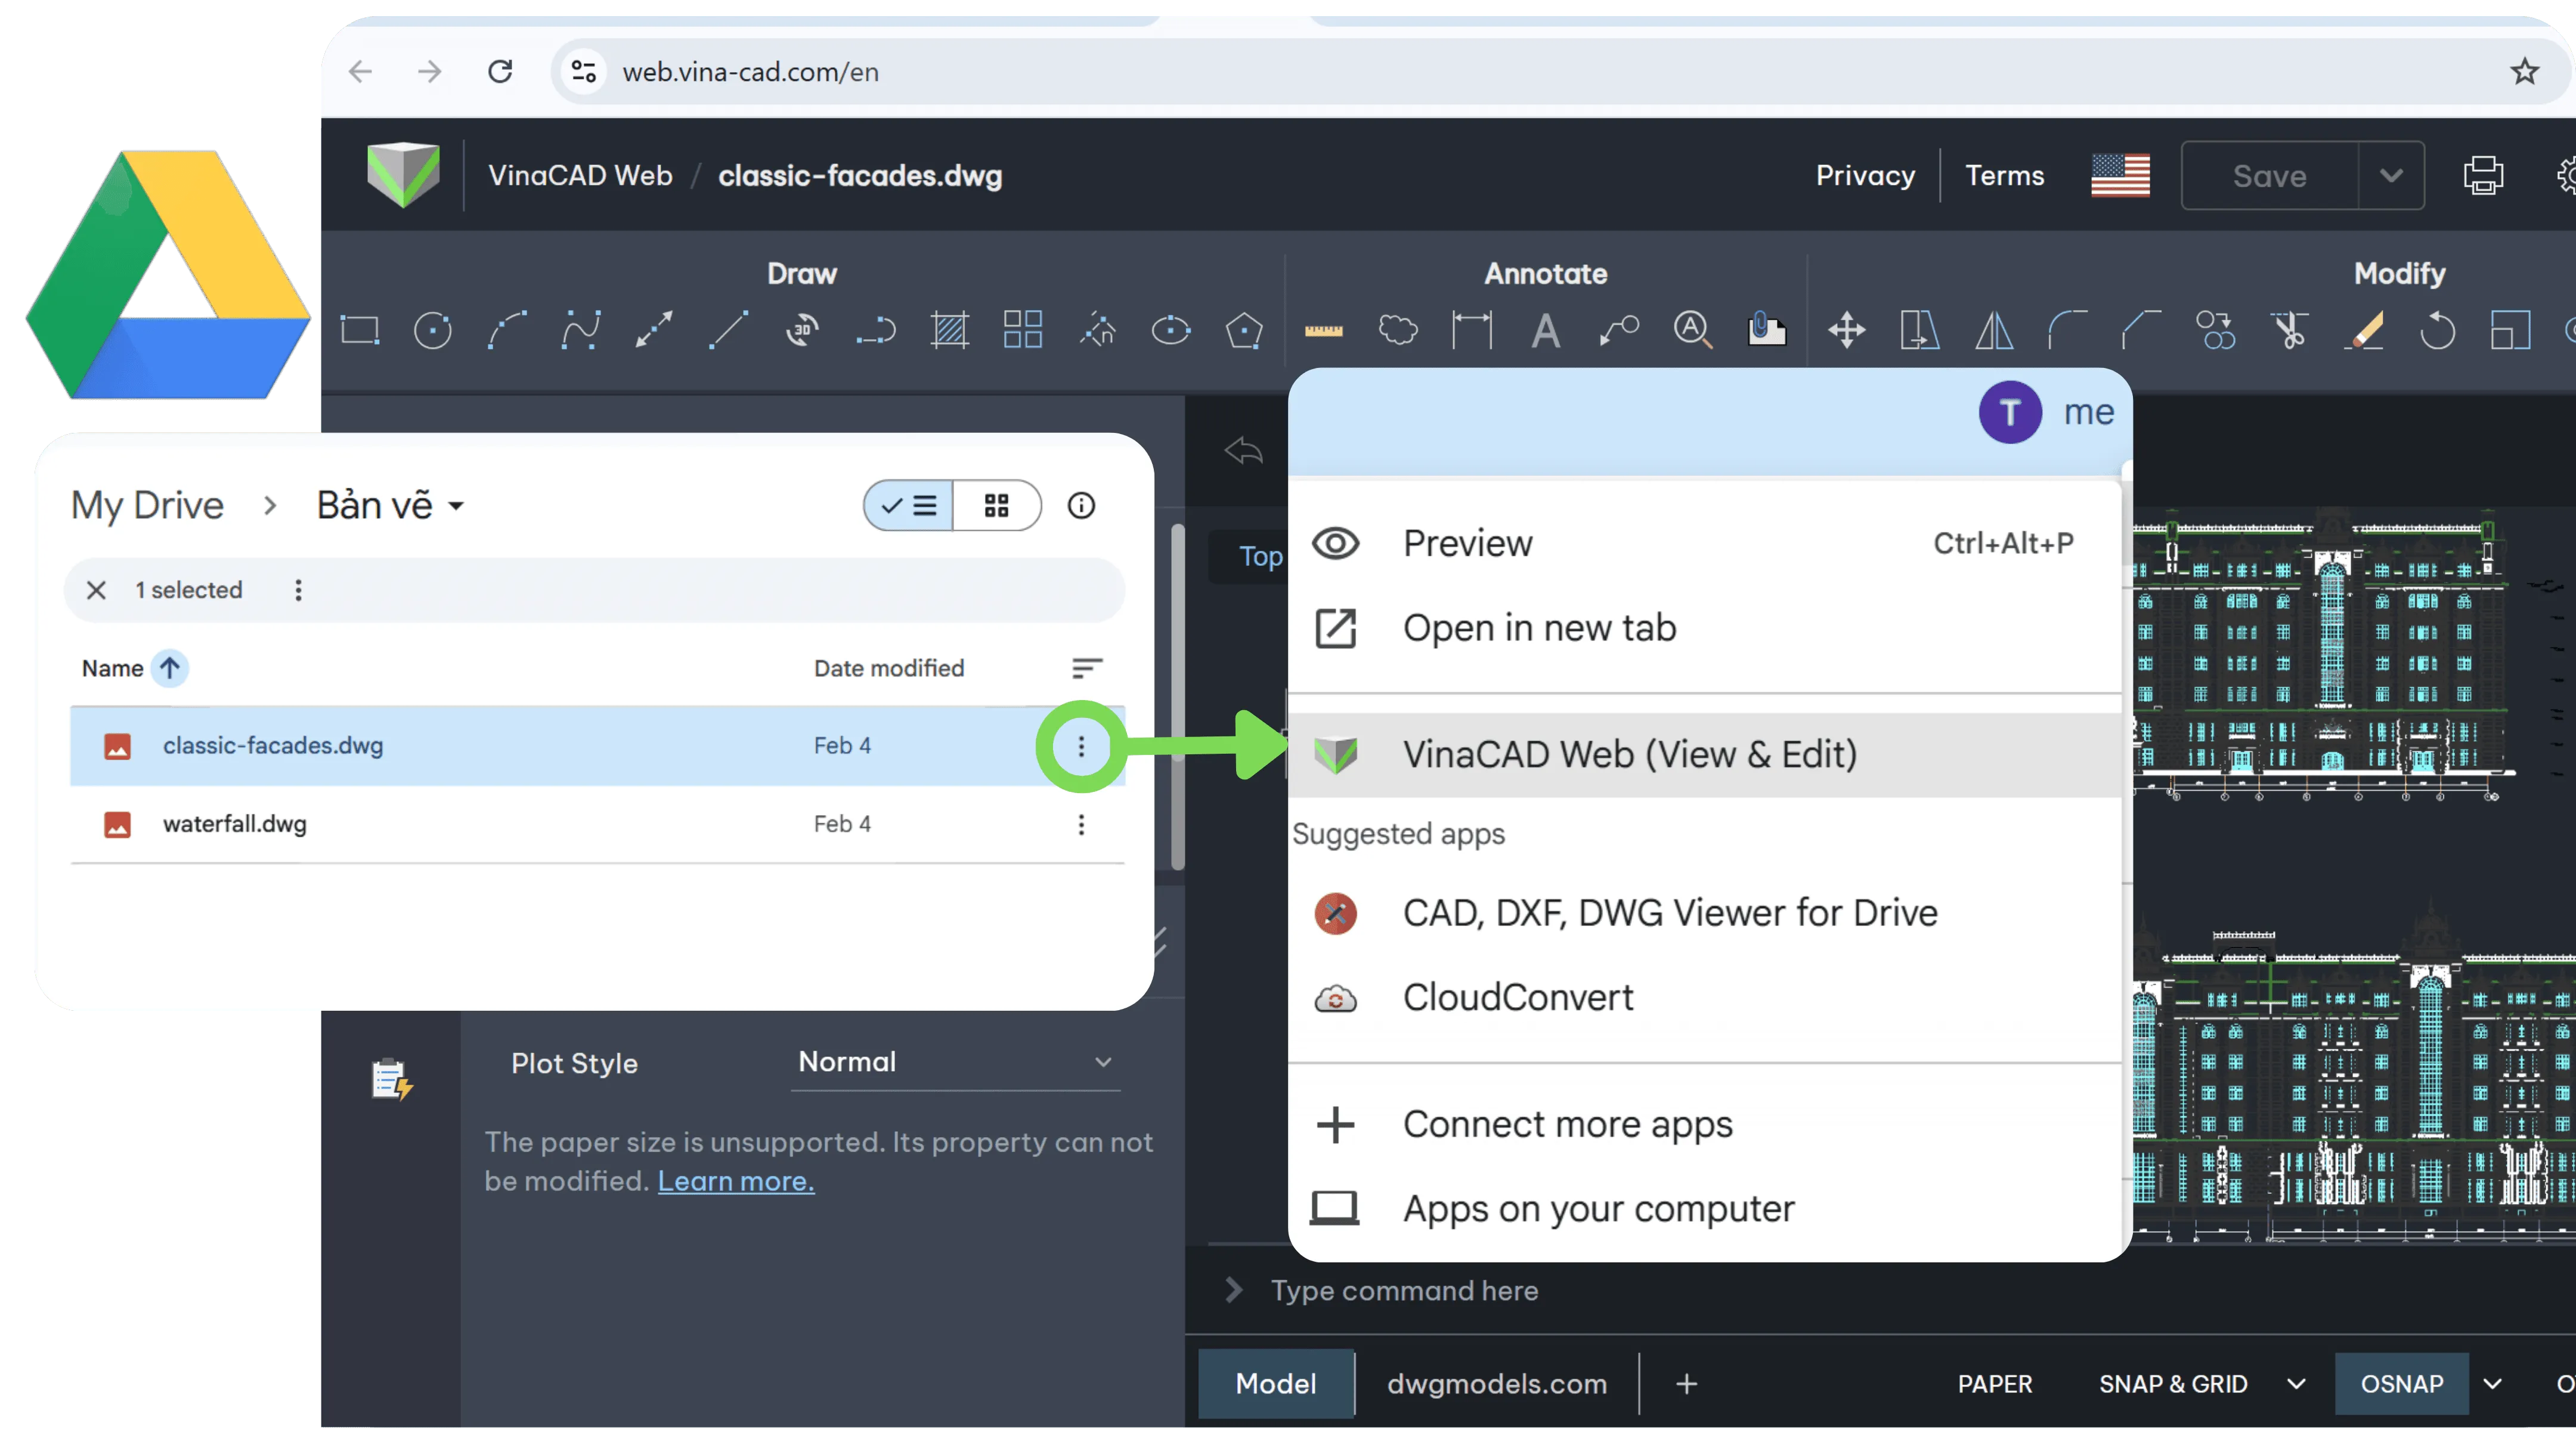Click the Save button
The image size is (2576, 1449).
2270,175
